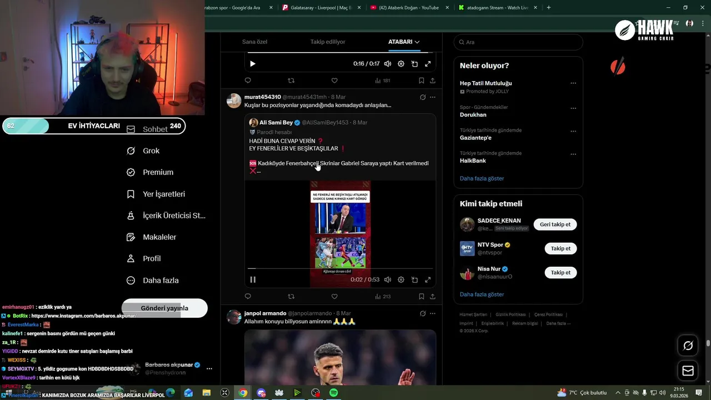Mute the playing video at 0:02 / 0:53
Viewport: 711px width, 400px height.
[x=388, y=279]
